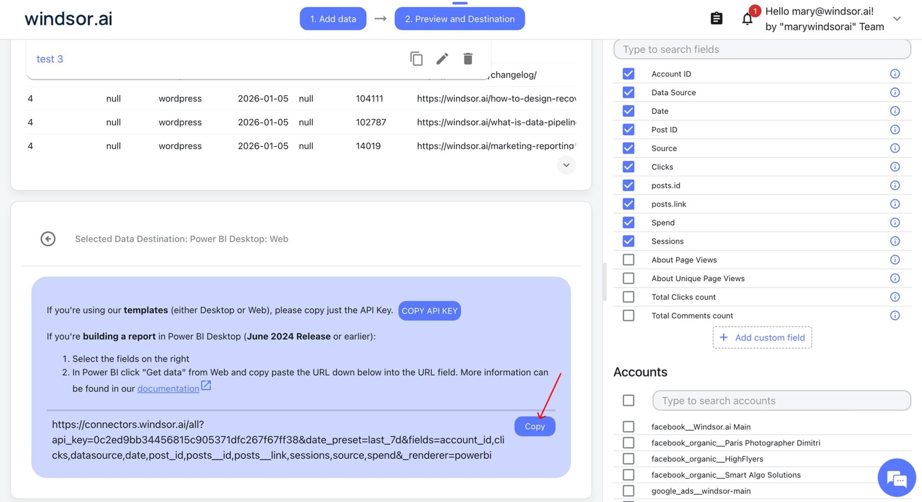Expand the user account menu chevron
Image resolution: width=922 pixels, height=502 pixels.
(x=897, y=19)
